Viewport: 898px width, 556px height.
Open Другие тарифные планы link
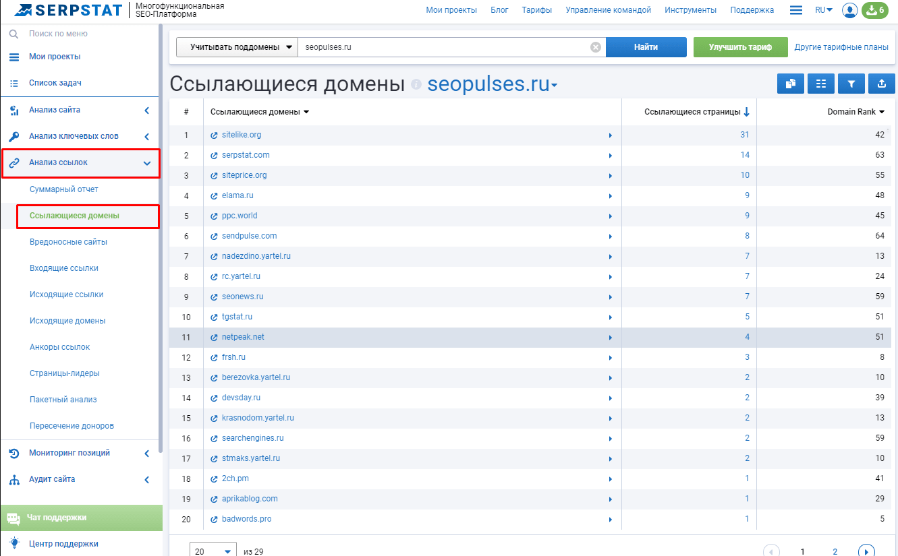click(x=841, y=47)
